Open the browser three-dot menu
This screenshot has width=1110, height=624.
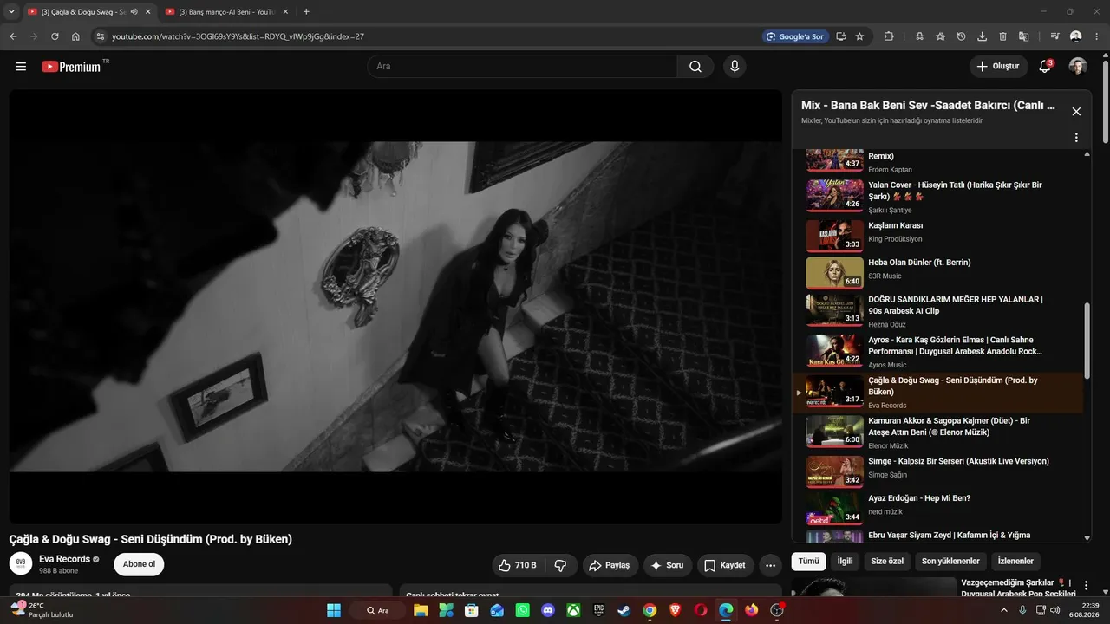[1097, 36]
